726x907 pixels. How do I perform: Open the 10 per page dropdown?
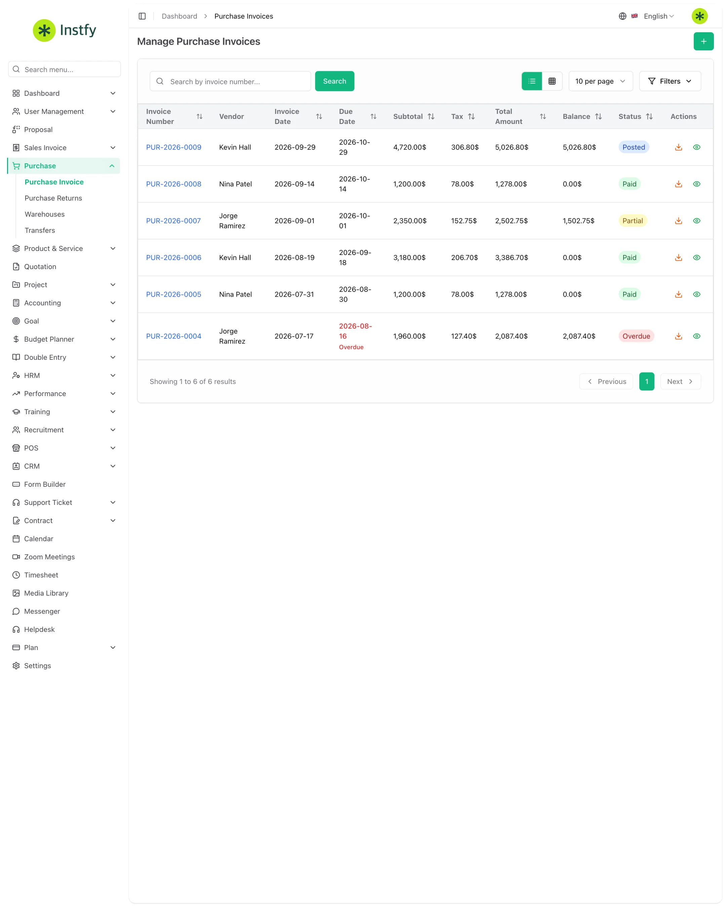click(601, 81)
